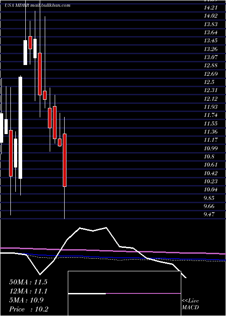Viewport: 226px width, 316px height.
Task: Click the 12.69 price axis label
Action: coord(211,74)
